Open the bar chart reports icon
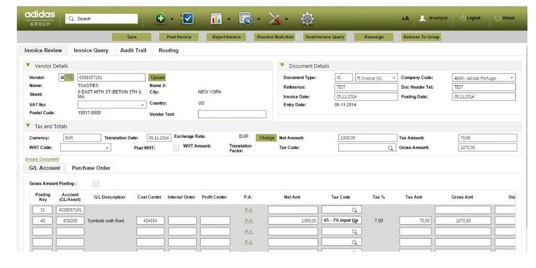This screenshot has height=268, width=536. tap(216, 18)
